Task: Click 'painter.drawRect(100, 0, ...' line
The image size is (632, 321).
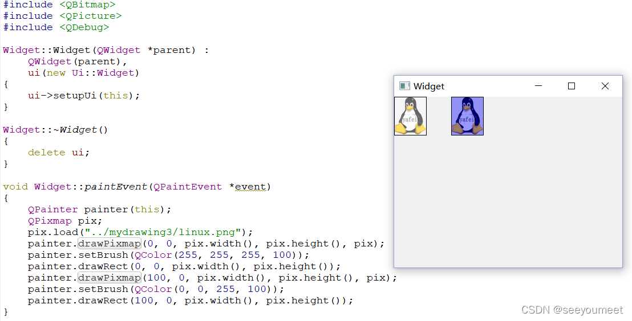Action: 191,301
